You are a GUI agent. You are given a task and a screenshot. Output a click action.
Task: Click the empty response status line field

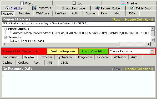coord(78,73)
